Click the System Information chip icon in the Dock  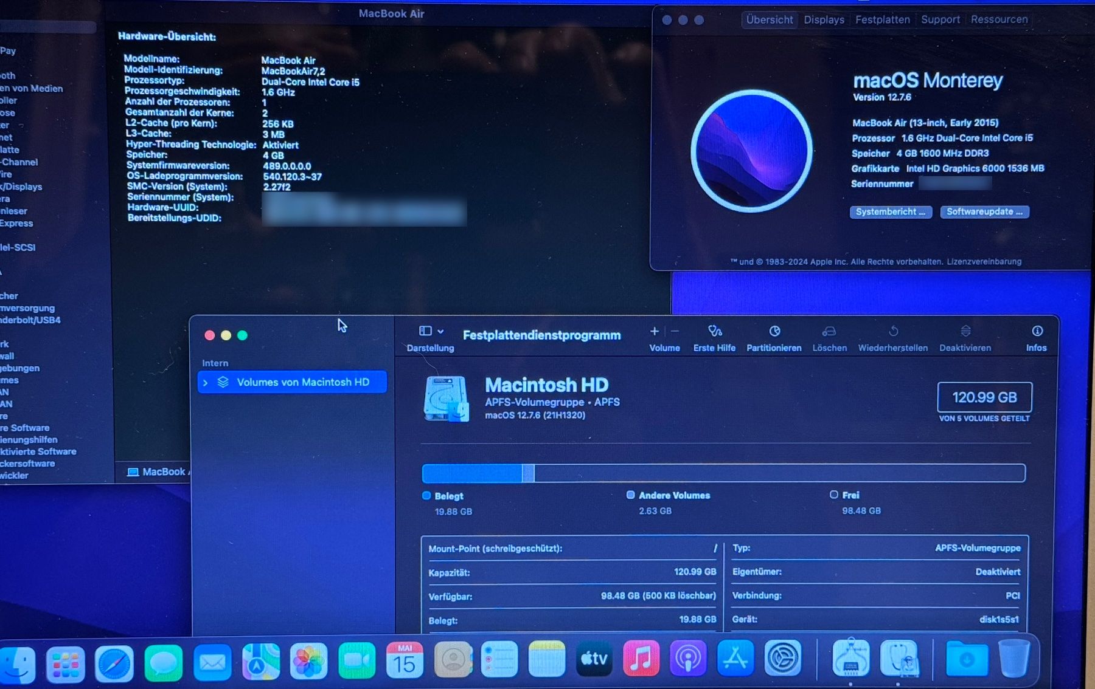(850, 657)
